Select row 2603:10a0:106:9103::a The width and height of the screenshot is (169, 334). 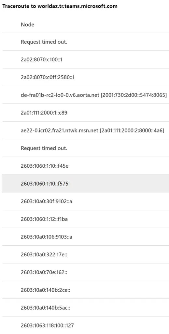[85, 237]
